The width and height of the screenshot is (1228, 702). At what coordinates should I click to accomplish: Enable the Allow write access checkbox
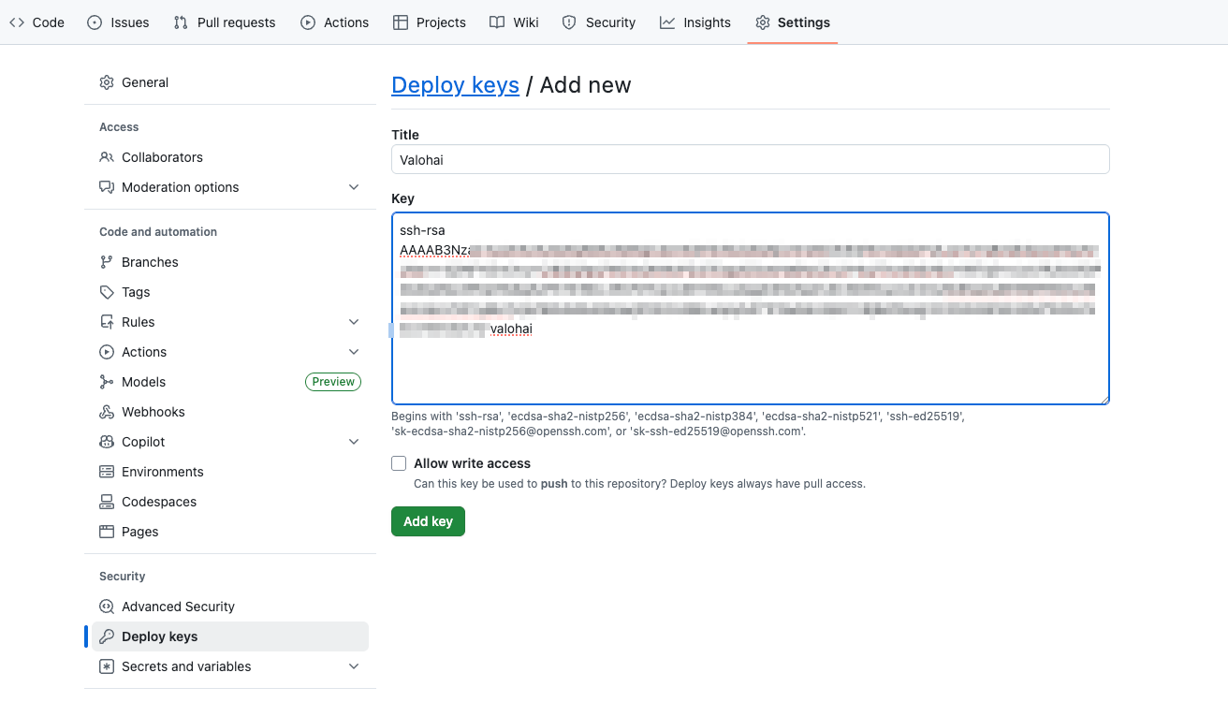tap(399, 463)
